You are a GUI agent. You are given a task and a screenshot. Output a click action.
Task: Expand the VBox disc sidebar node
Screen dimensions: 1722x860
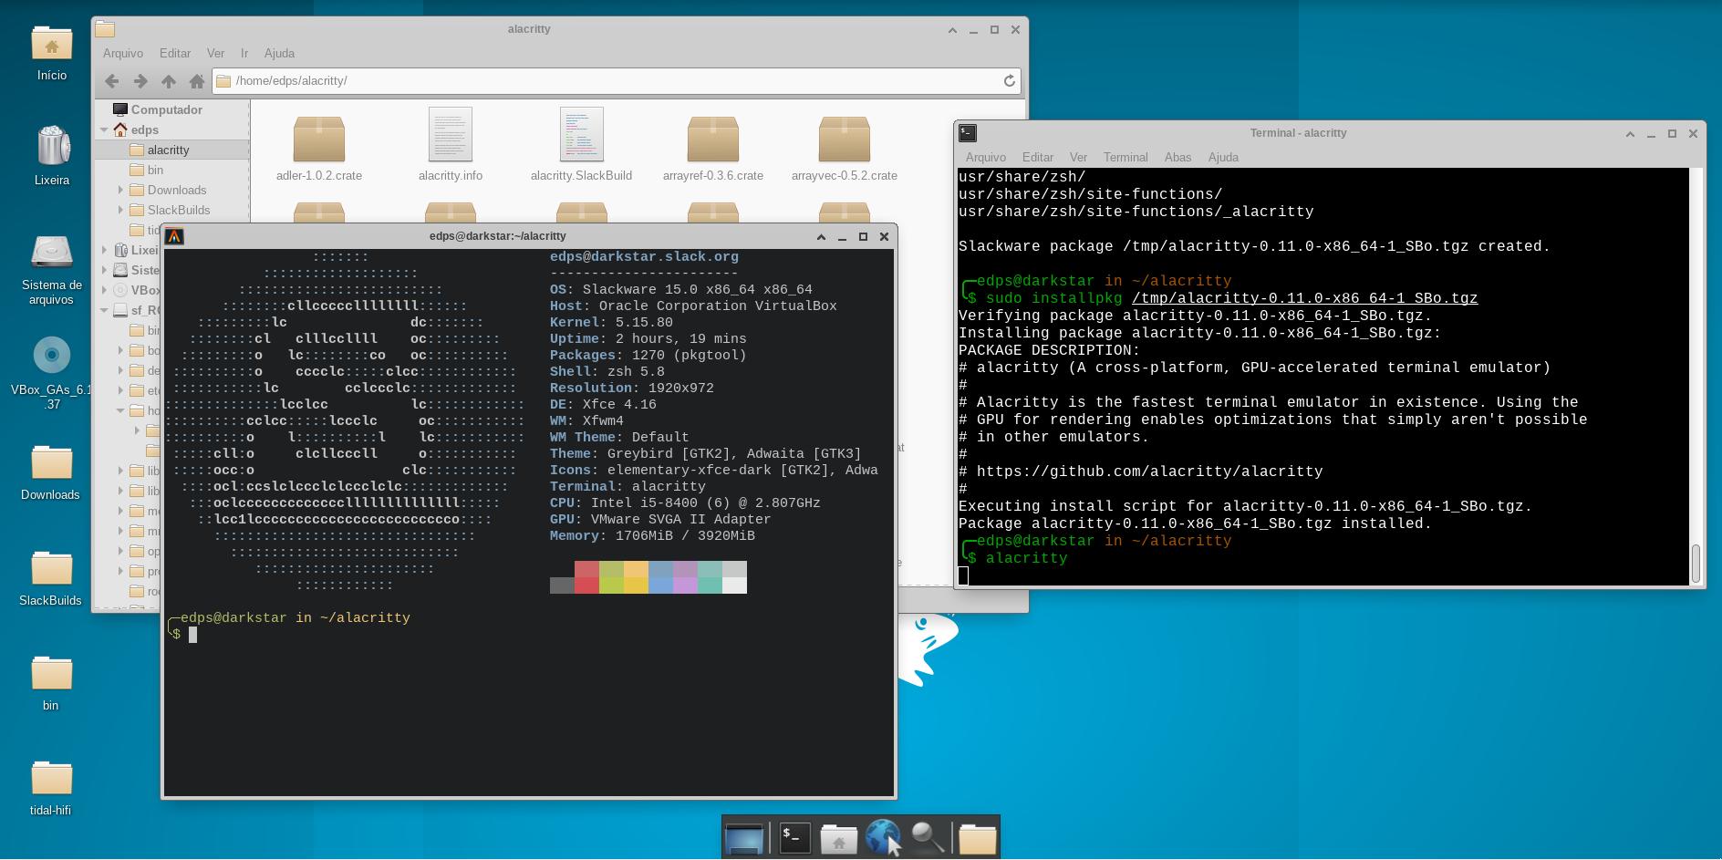104,290
